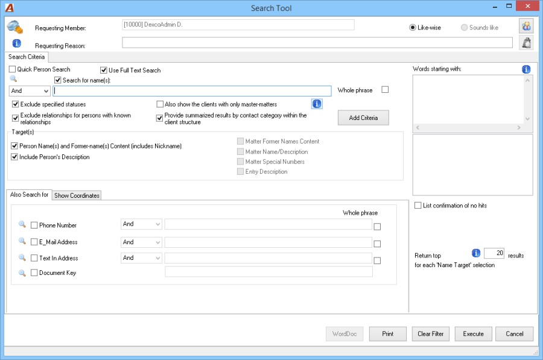Enable Quick Person Search checkbox
Image resolution: width=543 pixels, height=360 pixels.
click(13, 69)
